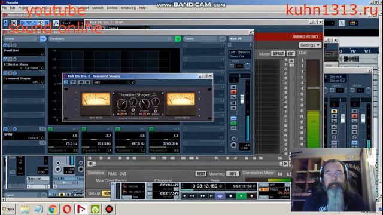Click the DBFS metering button in SPAN

click(x=233, y=174)
